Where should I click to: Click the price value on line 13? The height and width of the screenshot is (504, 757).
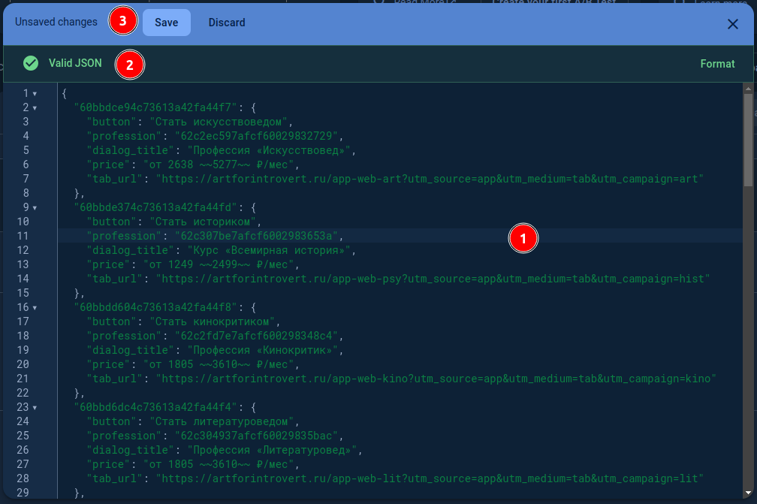tap(215, 264)
